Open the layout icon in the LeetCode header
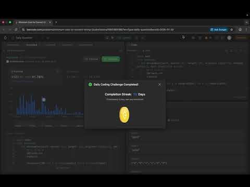 click(193, 38)
